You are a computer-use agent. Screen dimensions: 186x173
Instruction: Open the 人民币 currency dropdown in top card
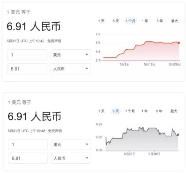pos(71,69)
